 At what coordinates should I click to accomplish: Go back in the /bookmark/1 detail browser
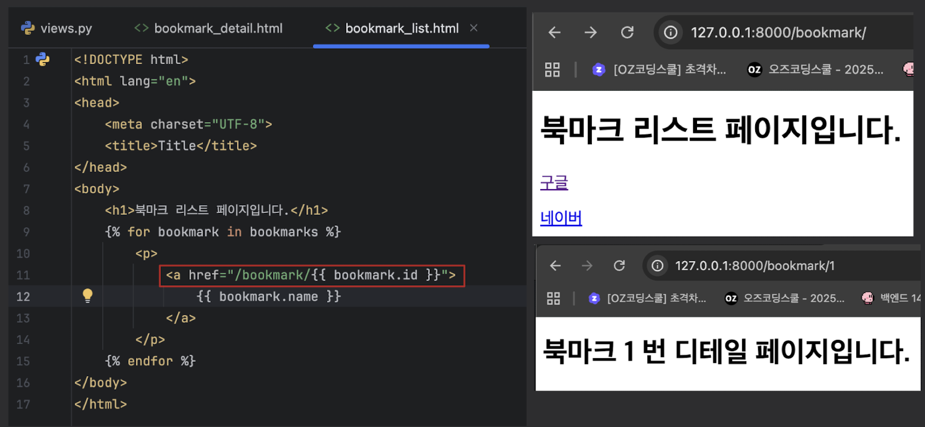[555, 266]
